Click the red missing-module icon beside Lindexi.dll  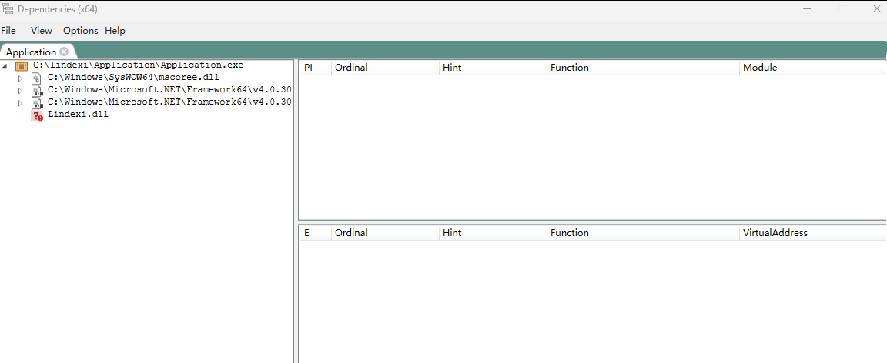[36, 115]
